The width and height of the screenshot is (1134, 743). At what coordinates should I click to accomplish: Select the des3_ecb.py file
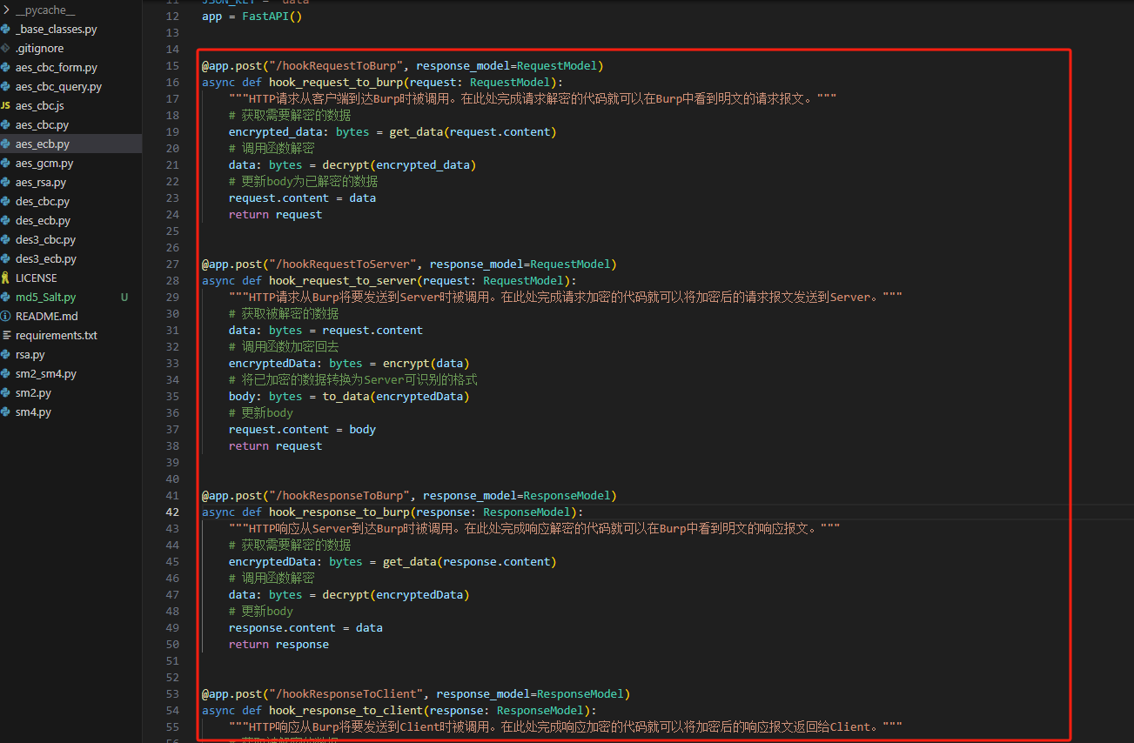[x=45, y=259]
